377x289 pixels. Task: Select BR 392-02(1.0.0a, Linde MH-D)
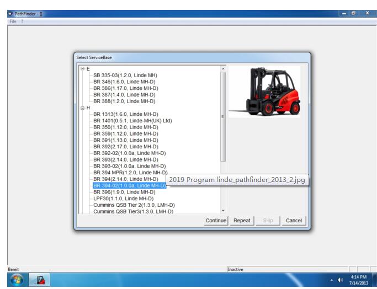(x=130, y=153)
